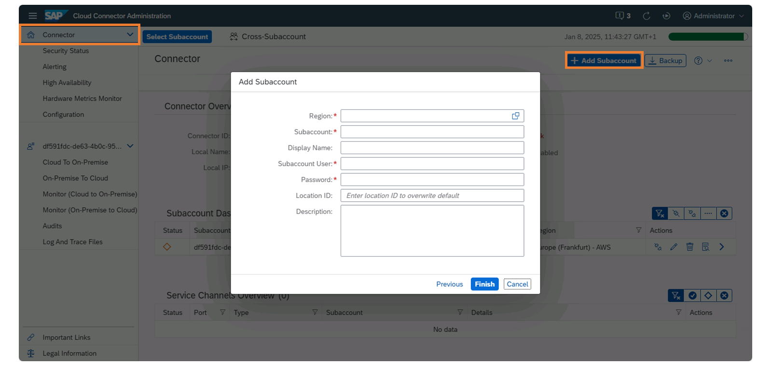Click the diamond icon in Service Channels toolbar

point(708,295)
